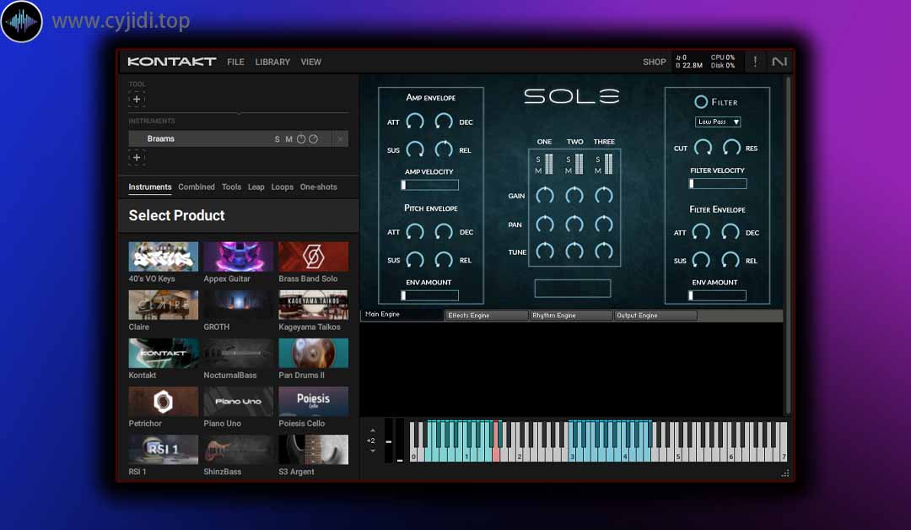Switch to the One-shots tab
911x530 pixels.
[318, 187]
